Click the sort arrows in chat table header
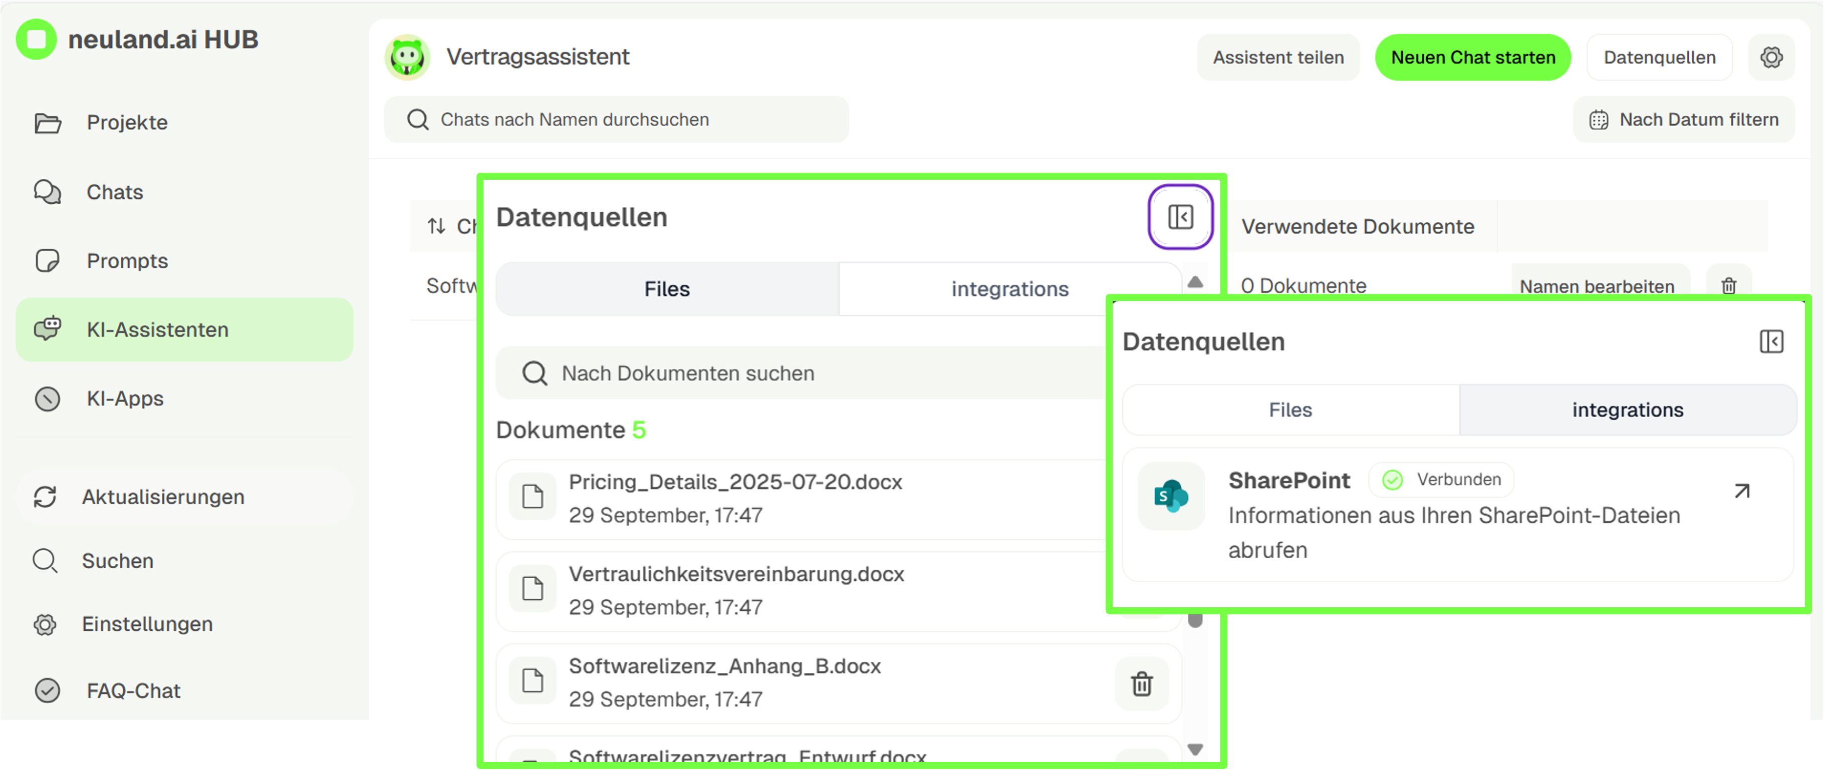This screenshot has width=1825, height=771. [x=436, y=227]
